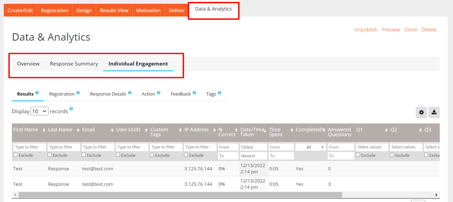
Task: Open the Display records count dropdown
Action: (x=39, y=111)
